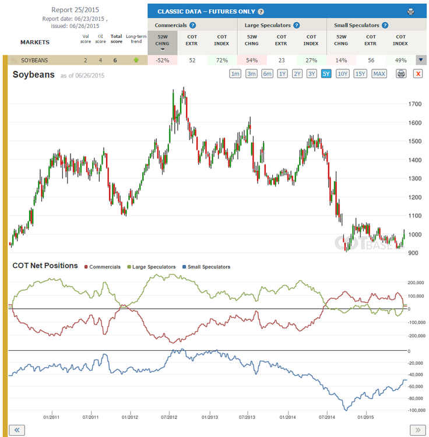
Task: Toggle the Large Speculators legend series
Action: pyautogui.click(x=152, y=267)
